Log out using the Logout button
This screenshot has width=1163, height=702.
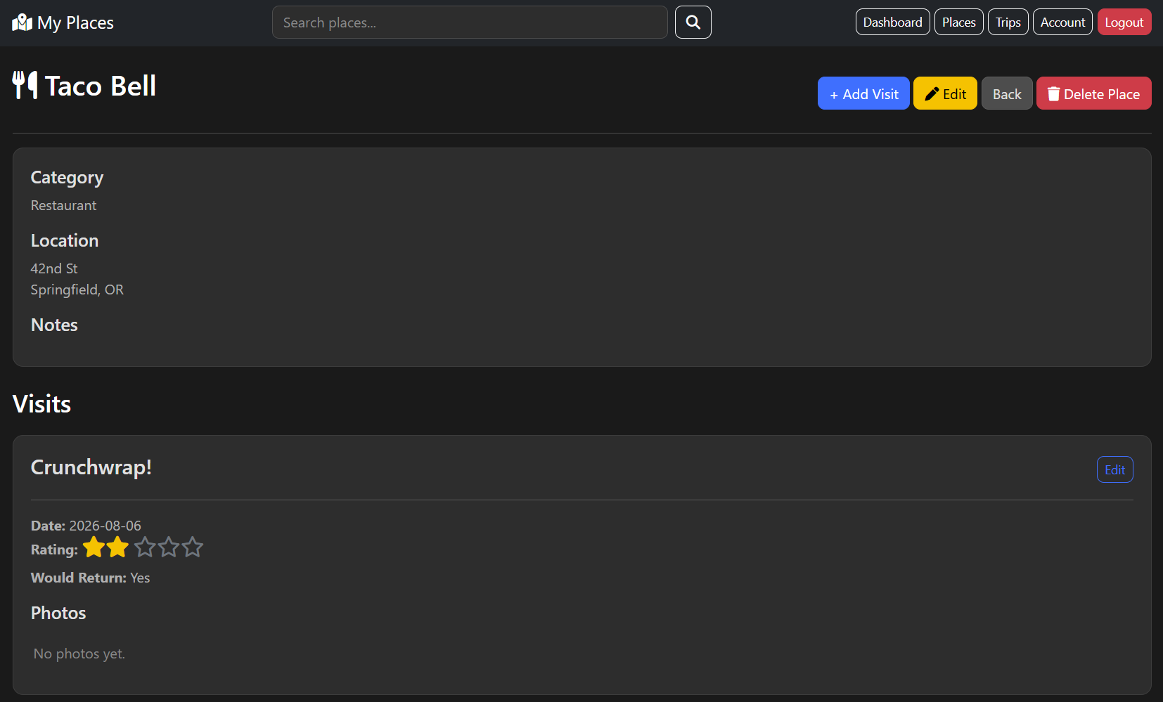(x=1124, y=22)
